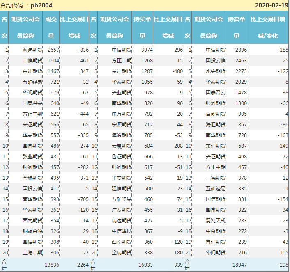
Task: Select 五矿经易 with volume 721
Action: pyautogui.click(x=32, y=82)
